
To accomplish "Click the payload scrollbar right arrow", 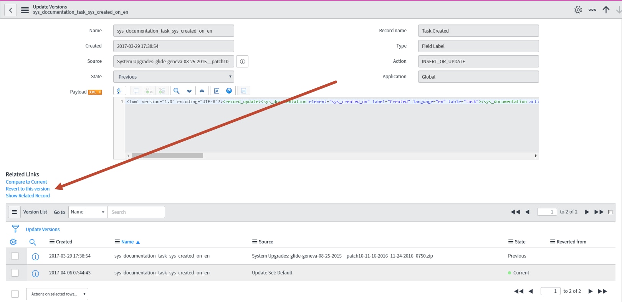I will tap(536, 156).
